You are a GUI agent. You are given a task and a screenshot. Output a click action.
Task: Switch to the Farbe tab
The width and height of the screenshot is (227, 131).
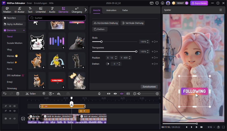pos(125,10)
